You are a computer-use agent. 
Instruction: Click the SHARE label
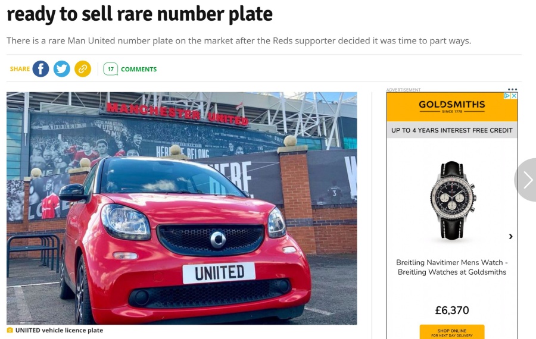(20, 69)
